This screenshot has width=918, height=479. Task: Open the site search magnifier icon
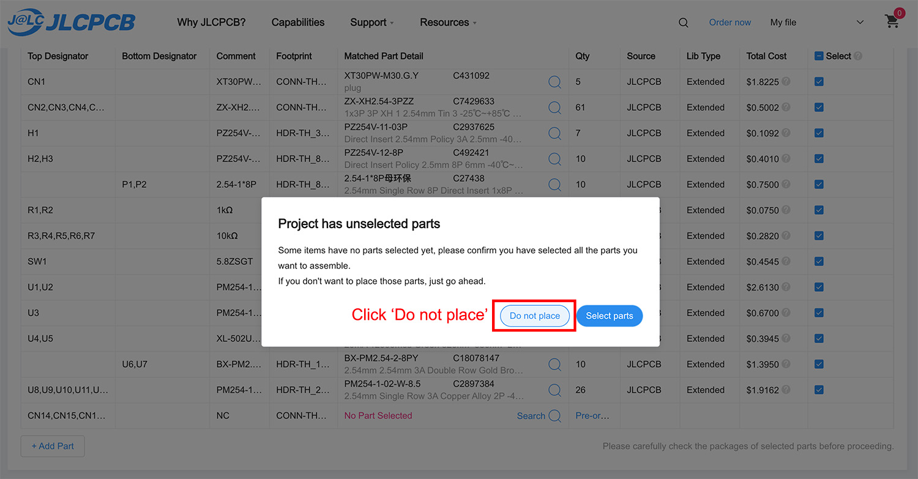(x=684, y=23)
